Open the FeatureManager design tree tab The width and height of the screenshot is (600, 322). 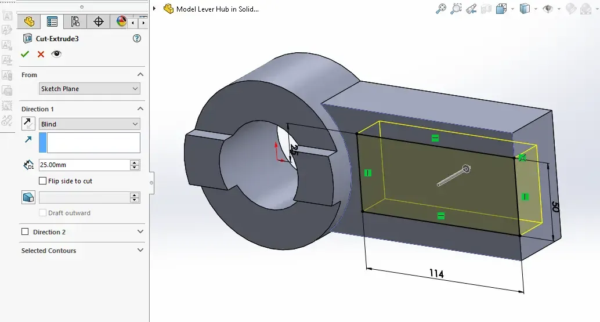[29, 21]
